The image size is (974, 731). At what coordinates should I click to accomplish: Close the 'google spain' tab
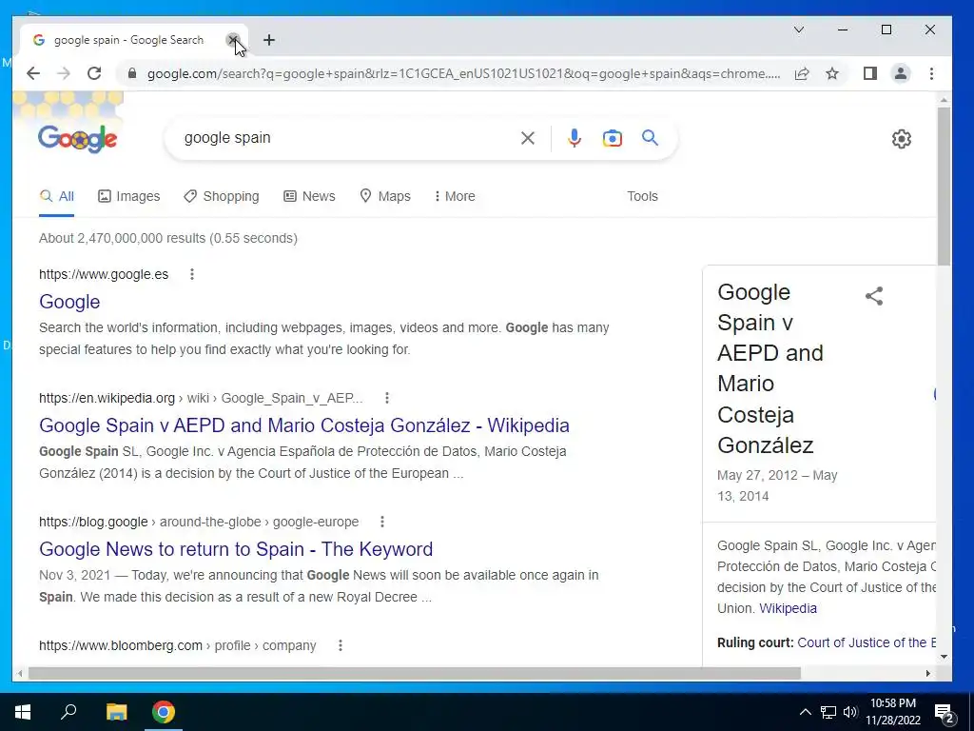pyautogui.click(x=233, y=40)
